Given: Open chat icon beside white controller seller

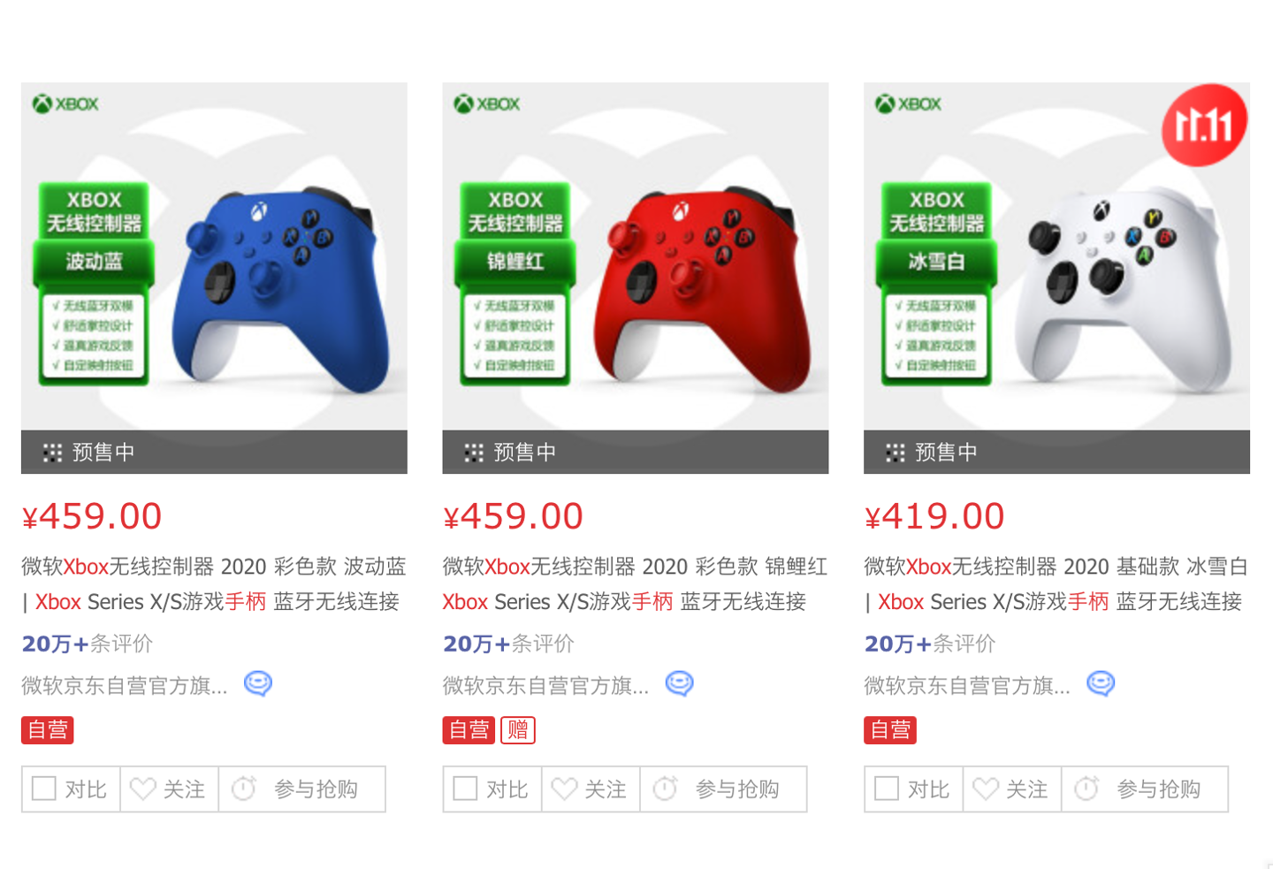Looking at the screenshot, I should pyautogui.click(x=1101, y=683).
